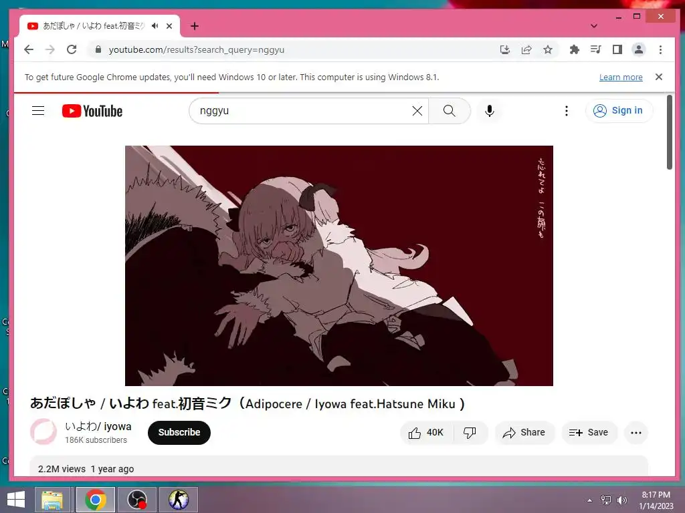Image resolution: width=685 pixels, height=513 pixels.
Task: Click the Adipocere video player
Action: click(x=339, y=266)
